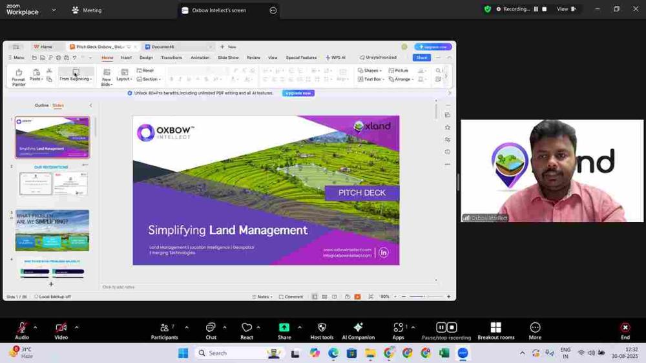
Task: Click the blue Upgrade now button
Action: click(298, 93)
